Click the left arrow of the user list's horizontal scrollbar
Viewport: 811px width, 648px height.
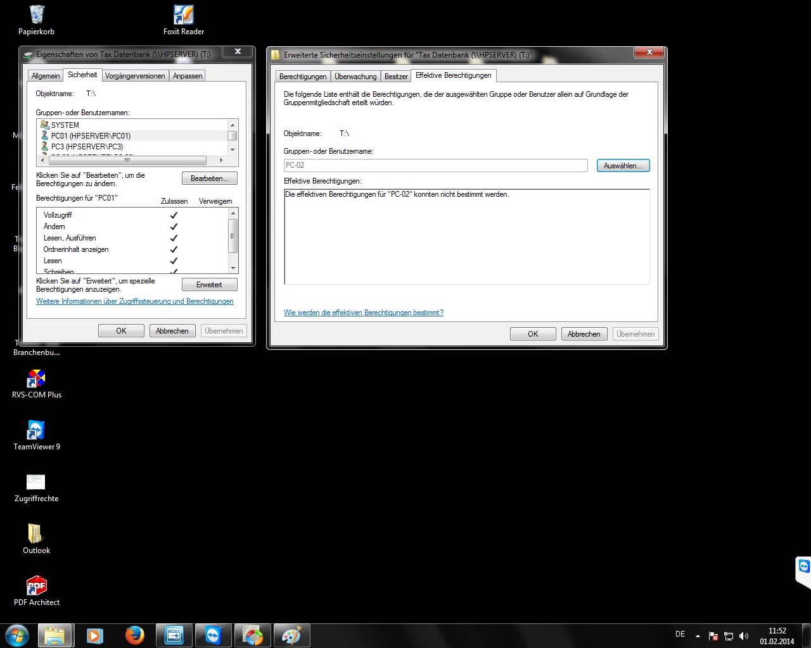pyautogui.click(x=43, y=160)
